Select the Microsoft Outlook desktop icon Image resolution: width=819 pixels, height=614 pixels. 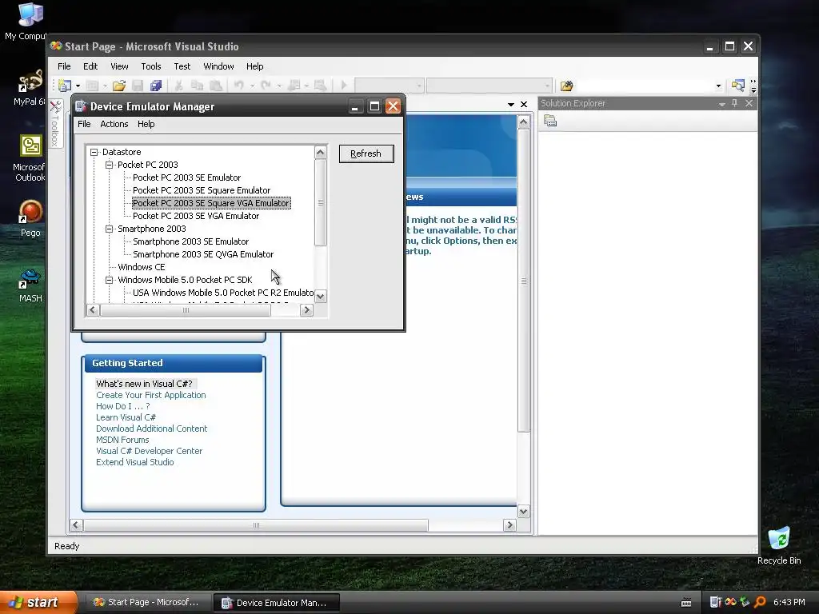(30, 158)
